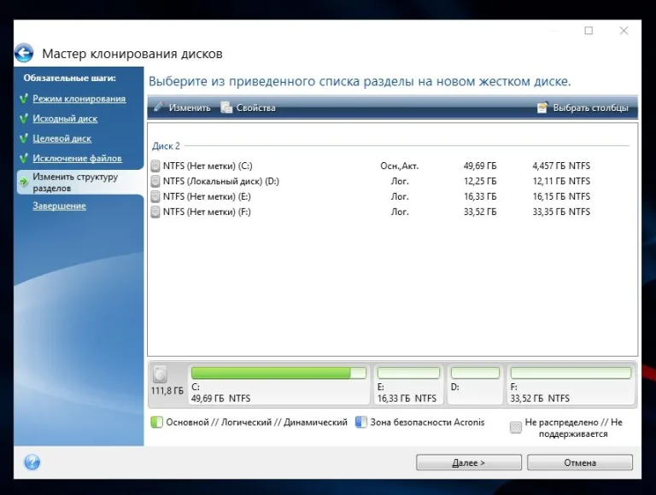Click the C: partition usage bar
Image resolution: width=656 pixels, height=495 pixels.
tap(278, 372)
